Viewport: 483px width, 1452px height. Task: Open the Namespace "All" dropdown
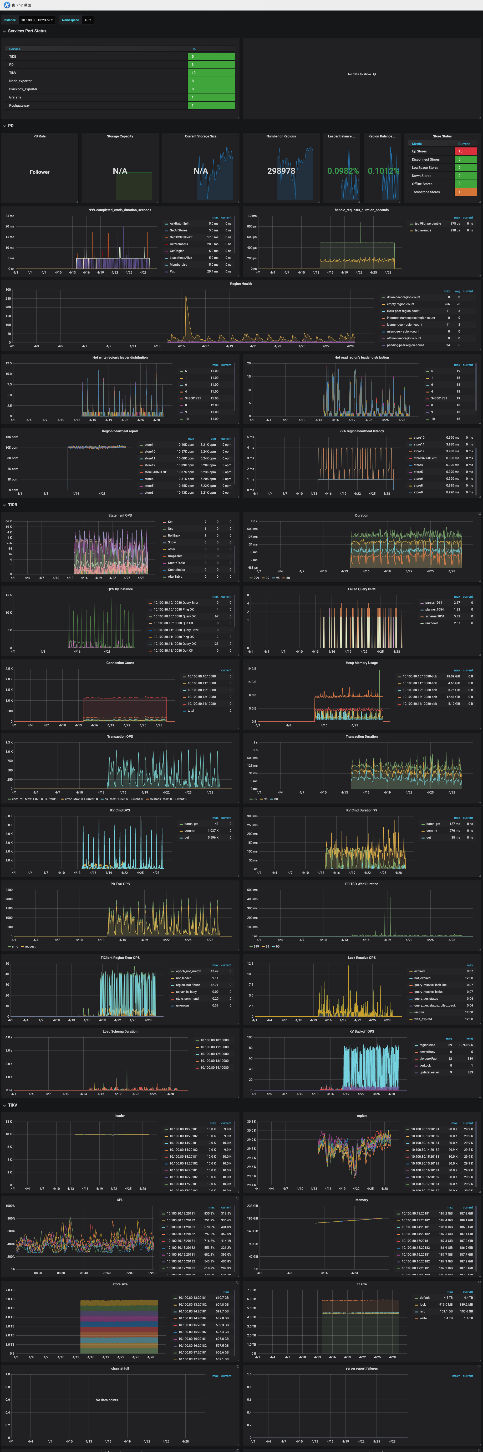87,20
